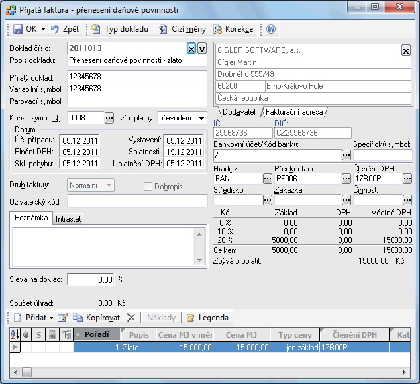Click the delete X icon beside Kopírovat
This screenshot has width=420, height=384.
tap(131, 318)
